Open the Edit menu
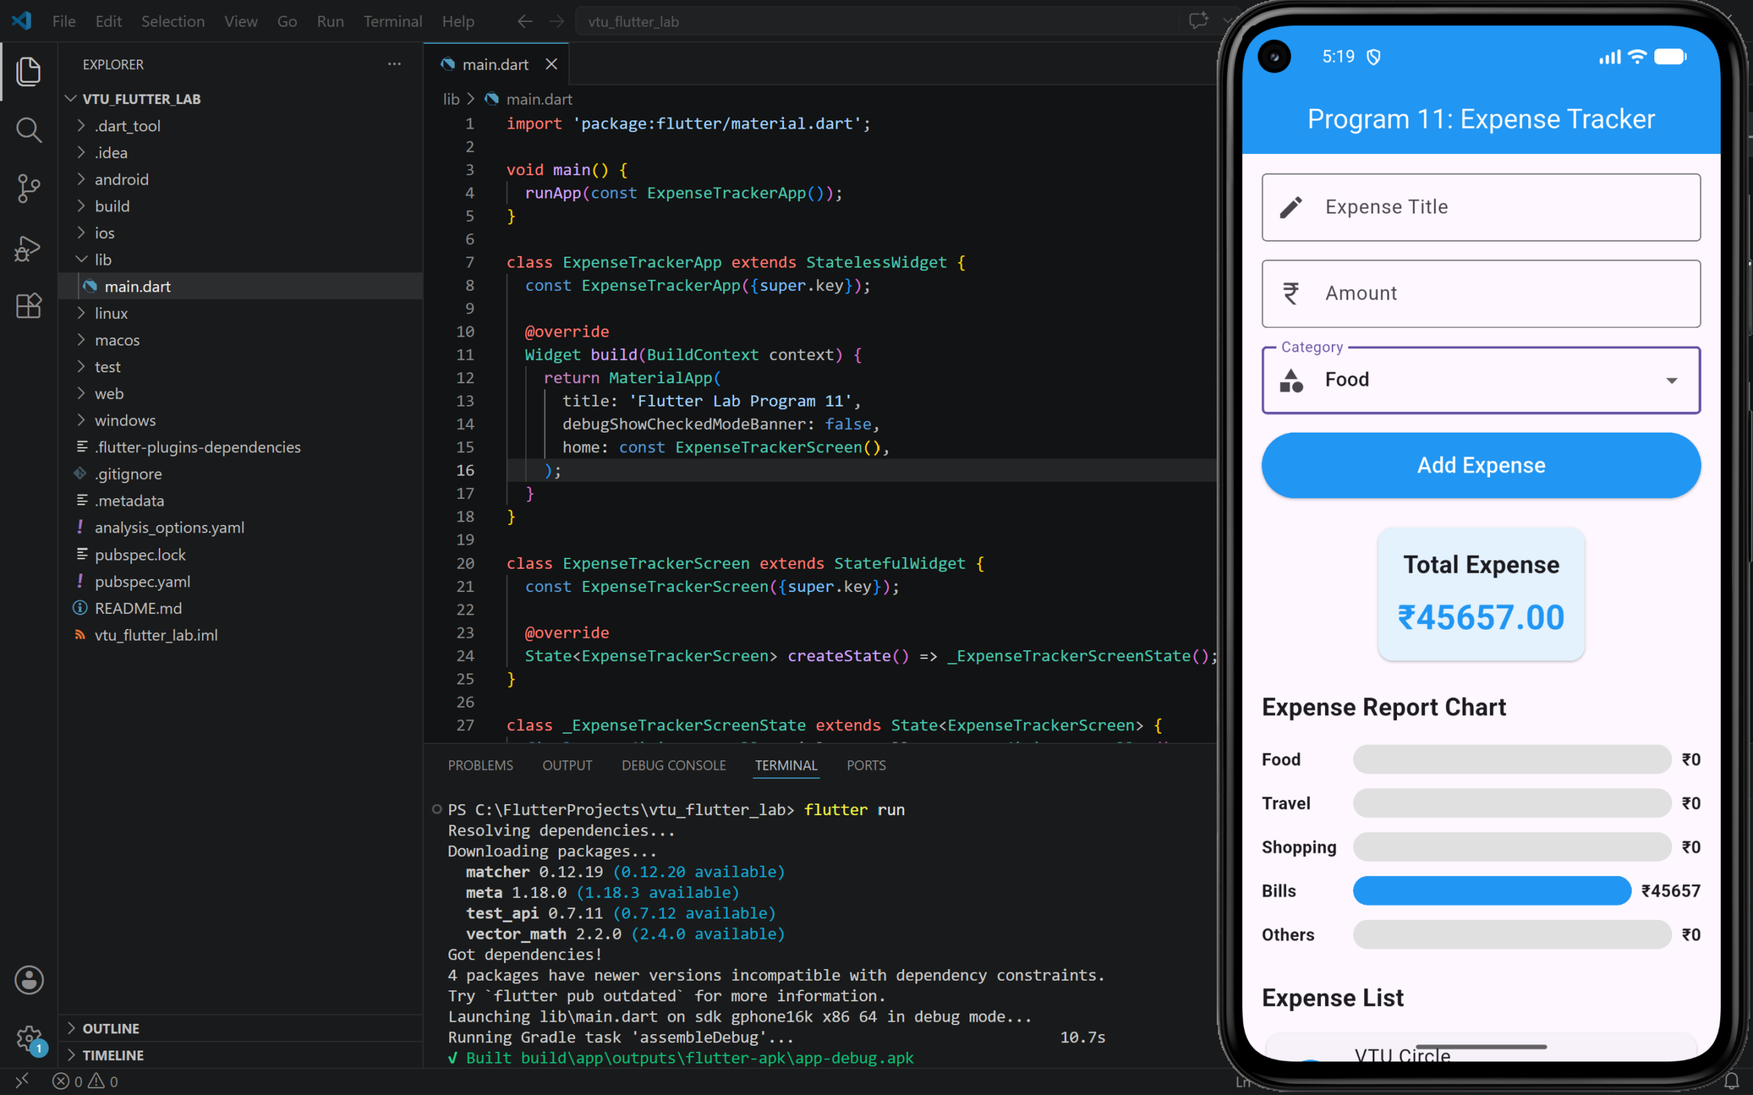Image resolution: width=1753 pixels, height=1095 pixels. click(x=109, y=22)
